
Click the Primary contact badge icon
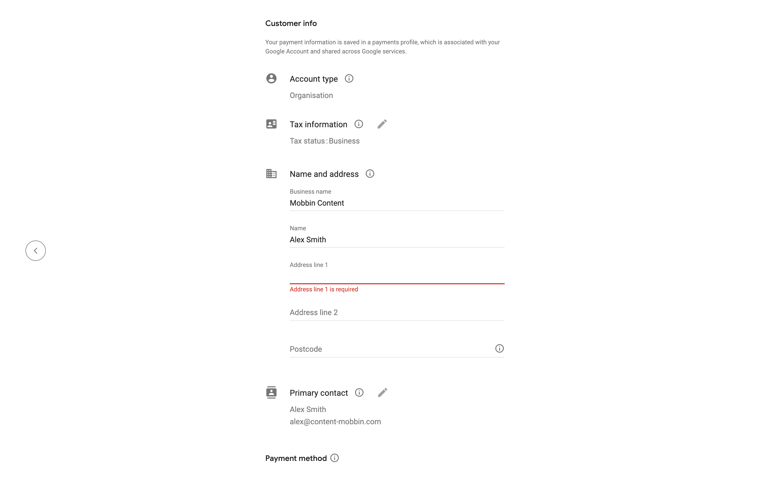click(x=271, y=392)
